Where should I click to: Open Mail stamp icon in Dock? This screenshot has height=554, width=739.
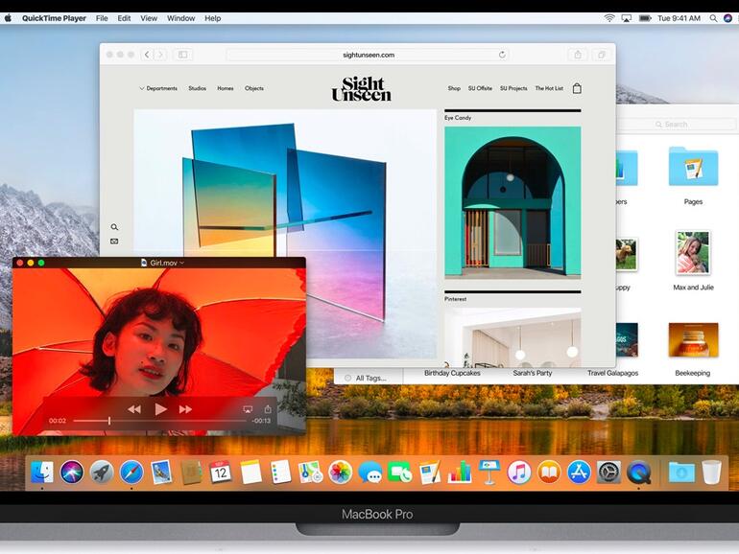coord(161,473)
